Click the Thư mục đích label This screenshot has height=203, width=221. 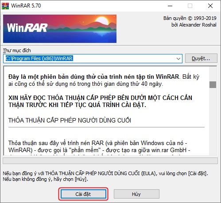17,50
